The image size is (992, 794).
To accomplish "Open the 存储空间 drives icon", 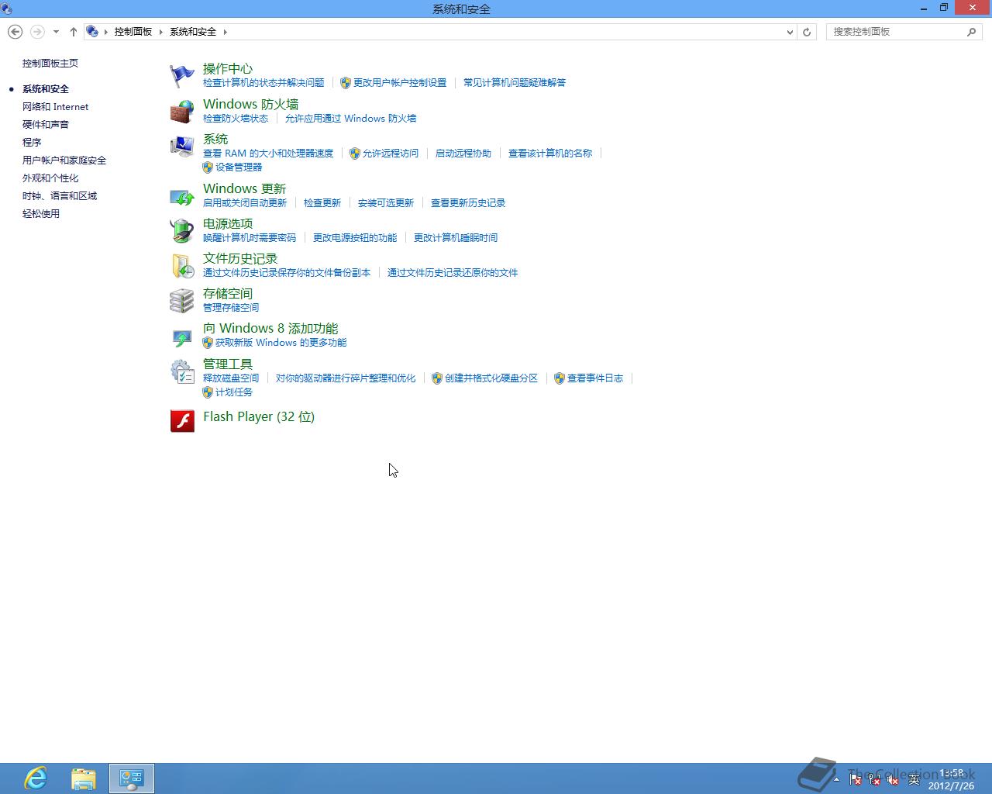I will [x=182, y=301].
